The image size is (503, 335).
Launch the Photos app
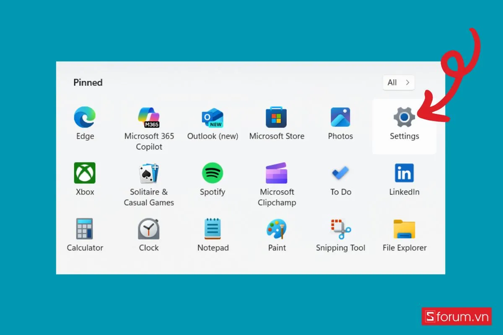[x=340, y=117]
